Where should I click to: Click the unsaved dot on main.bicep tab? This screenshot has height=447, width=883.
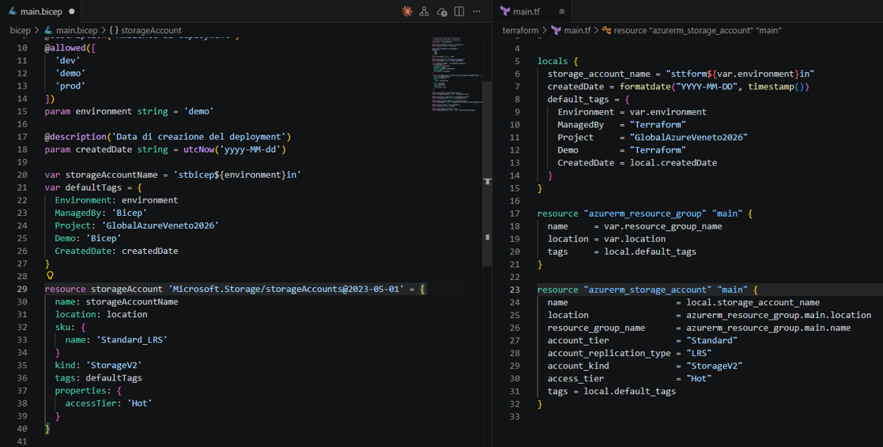[71, 11]
